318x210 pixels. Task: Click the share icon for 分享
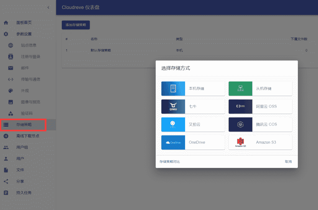pyautogui.click(x=6, y=181)
